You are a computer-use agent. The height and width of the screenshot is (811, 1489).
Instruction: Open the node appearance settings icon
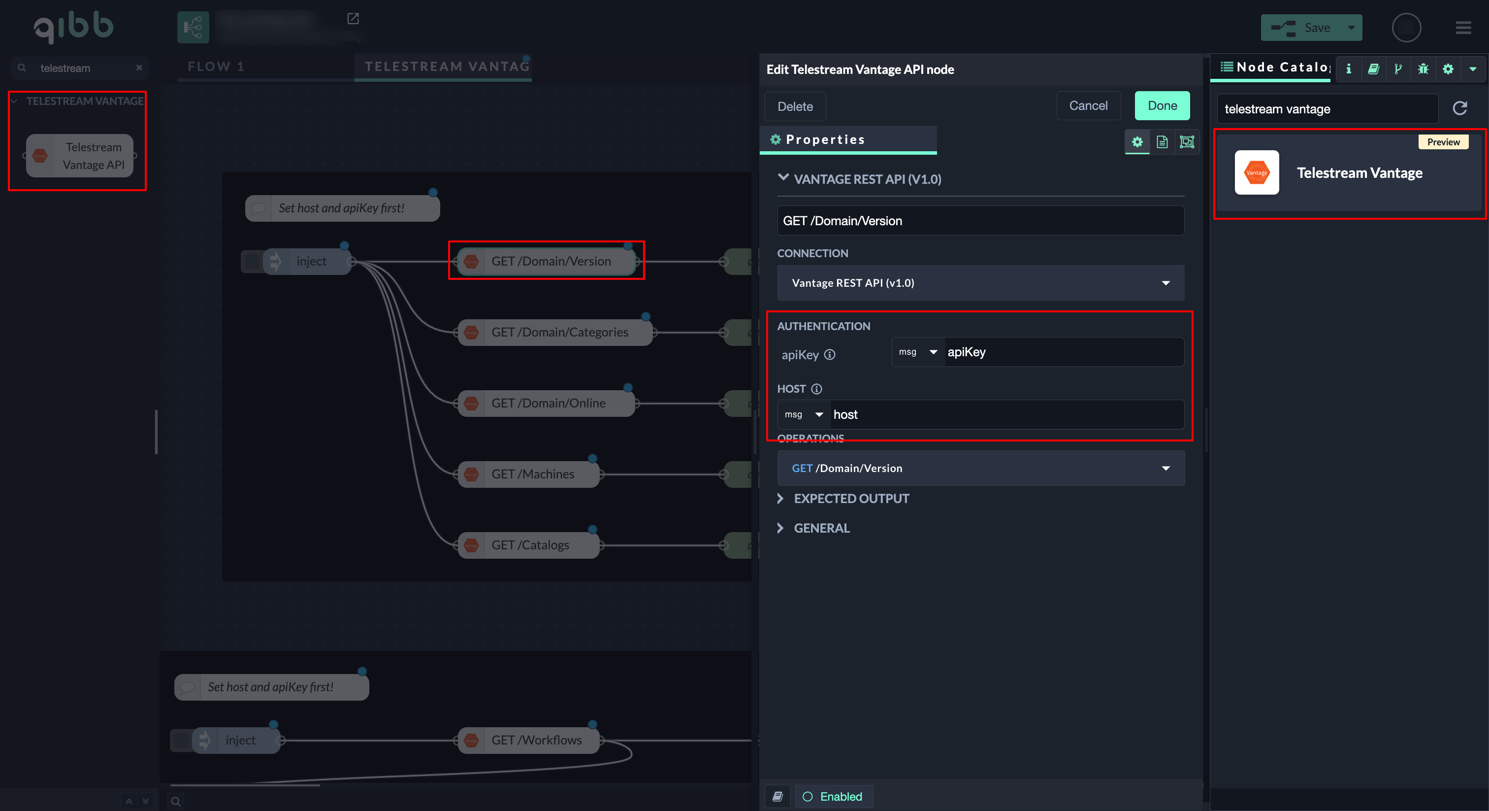click(1187, 142)
